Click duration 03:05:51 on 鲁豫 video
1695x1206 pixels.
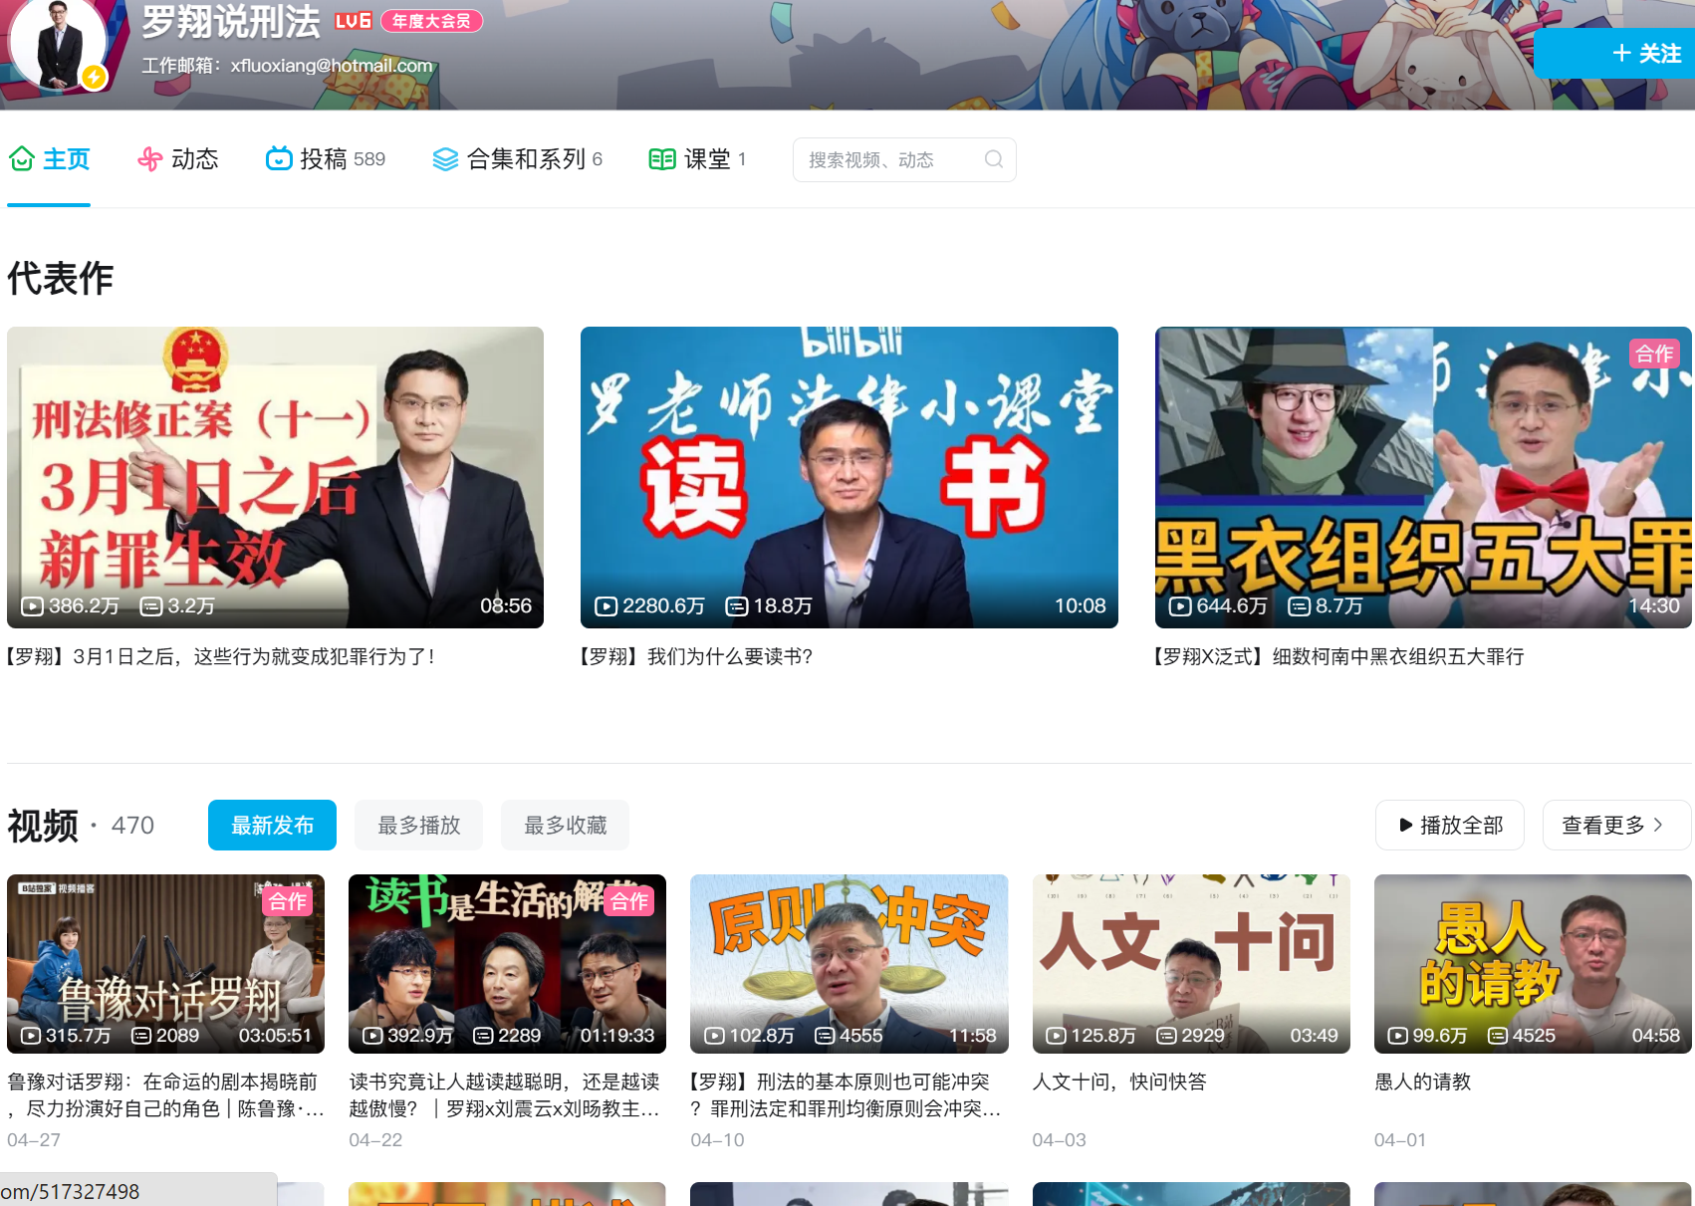275,1036
